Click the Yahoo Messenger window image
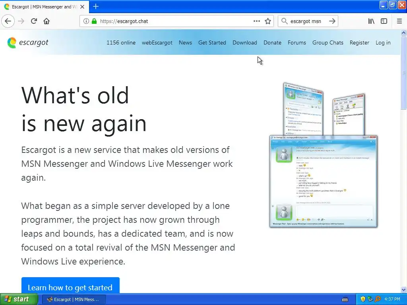This screenshot has width=407, height=305. 349,115
